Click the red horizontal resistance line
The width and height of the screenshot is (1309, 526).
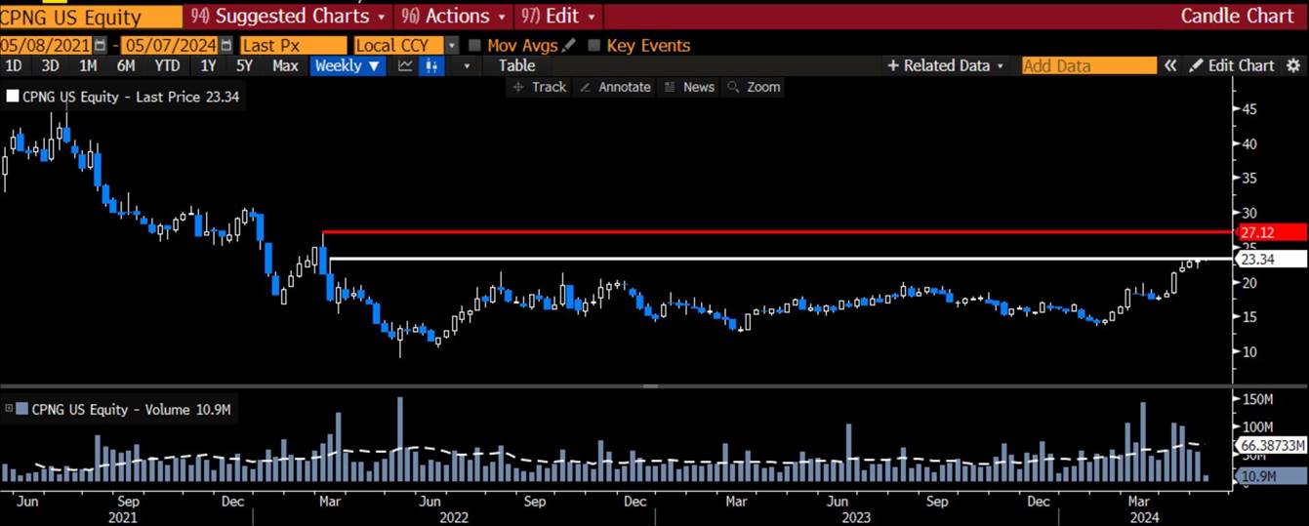pos(778,232)
